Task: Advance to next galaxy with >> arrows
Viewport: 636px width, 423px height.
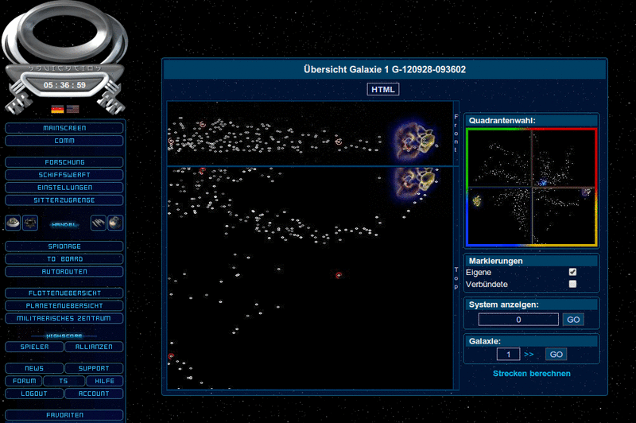Action: [x=529, y=354]
